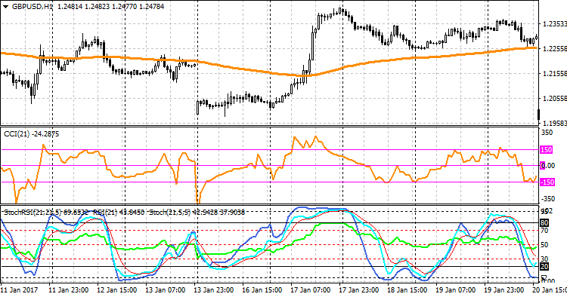
Task: Click the 350 CCI scale value
Action: tap(547, 133)
